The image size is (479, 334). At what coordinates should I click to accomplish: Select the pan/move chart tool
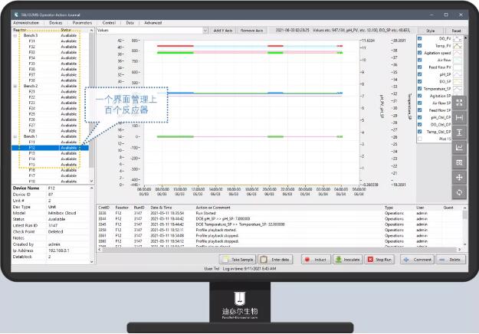459,178
